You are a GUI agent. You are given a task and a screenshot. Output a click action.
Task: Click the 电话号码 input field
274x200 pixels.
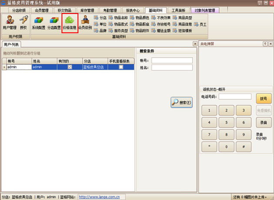[x=235, y=97]
